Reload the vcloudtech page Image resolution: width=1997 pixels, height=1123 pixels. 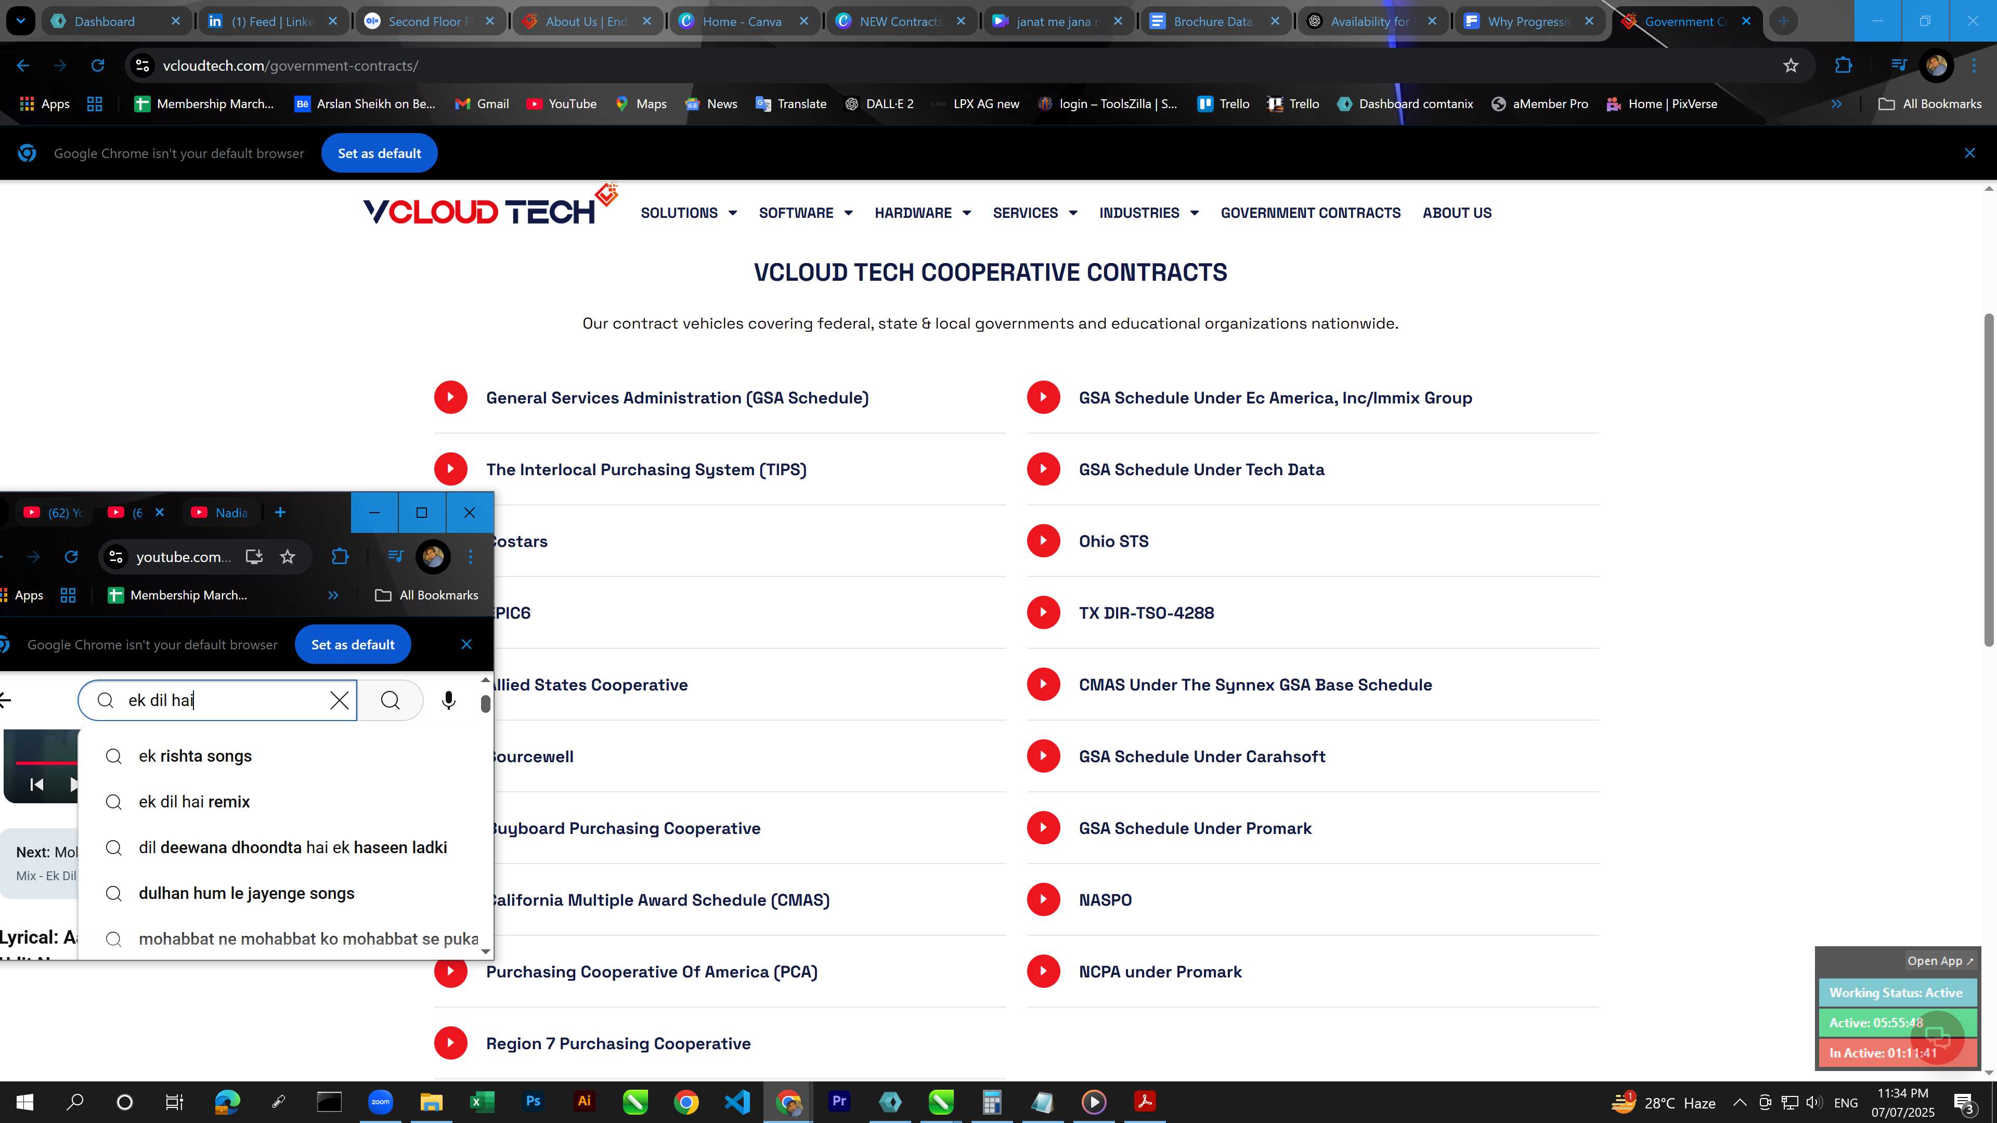[98, 66]
